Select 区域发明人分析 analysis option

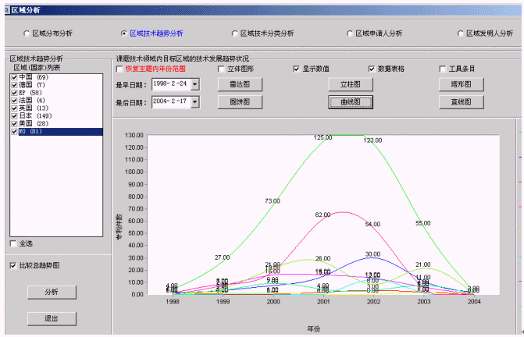pos(460,34)
